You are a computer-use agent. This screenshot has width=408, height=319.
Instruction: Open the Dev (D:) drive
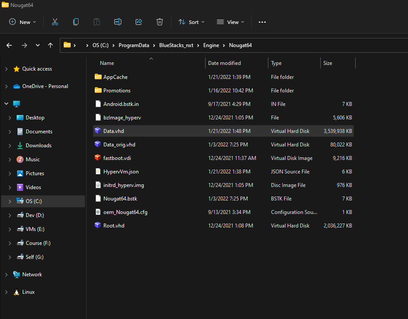coord(34,215)
